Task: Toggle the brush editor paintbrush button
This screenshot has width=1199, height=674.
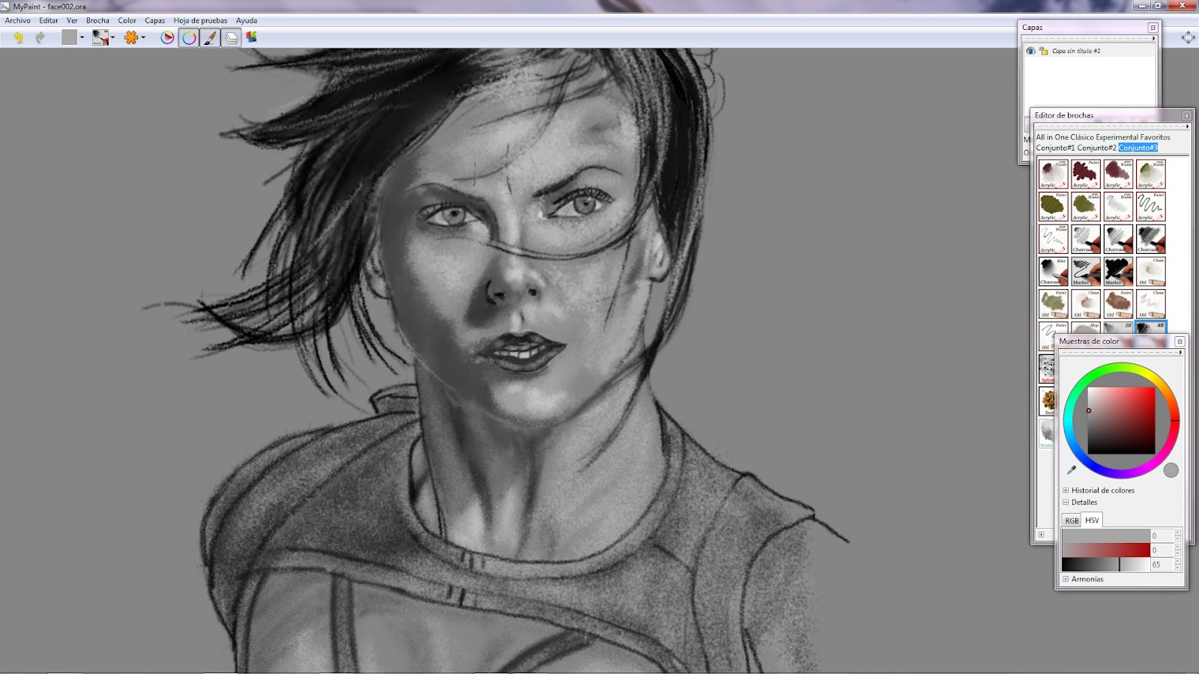Action: coord(210,37)
